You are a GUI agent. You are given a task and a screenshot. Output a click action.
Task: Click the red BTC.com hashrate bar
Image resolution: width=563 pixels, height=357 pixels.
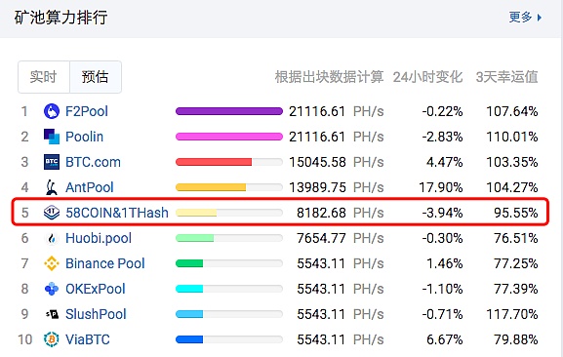tap(214, 162)
